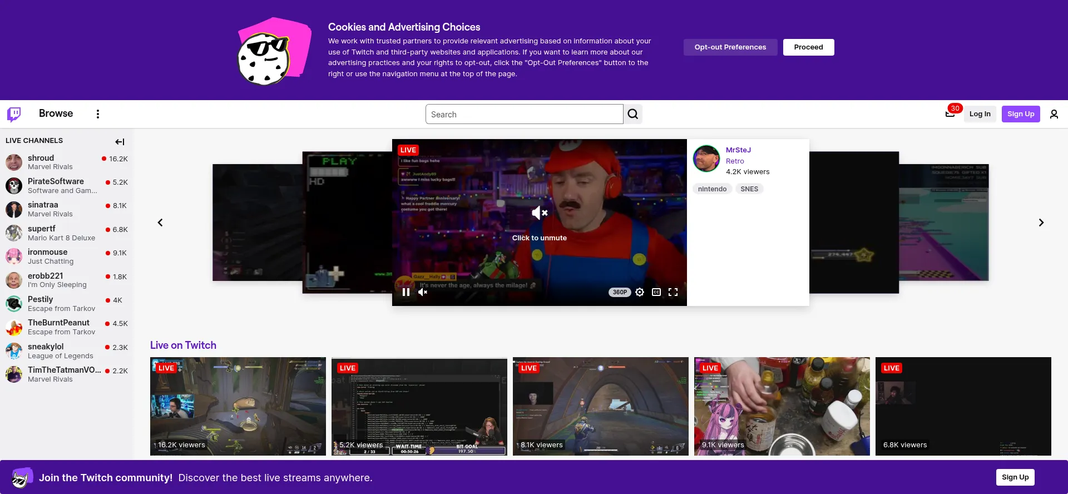1068x494 pixels.
Task: Open shroud channel in sidebar
Action: coord(67,162)
